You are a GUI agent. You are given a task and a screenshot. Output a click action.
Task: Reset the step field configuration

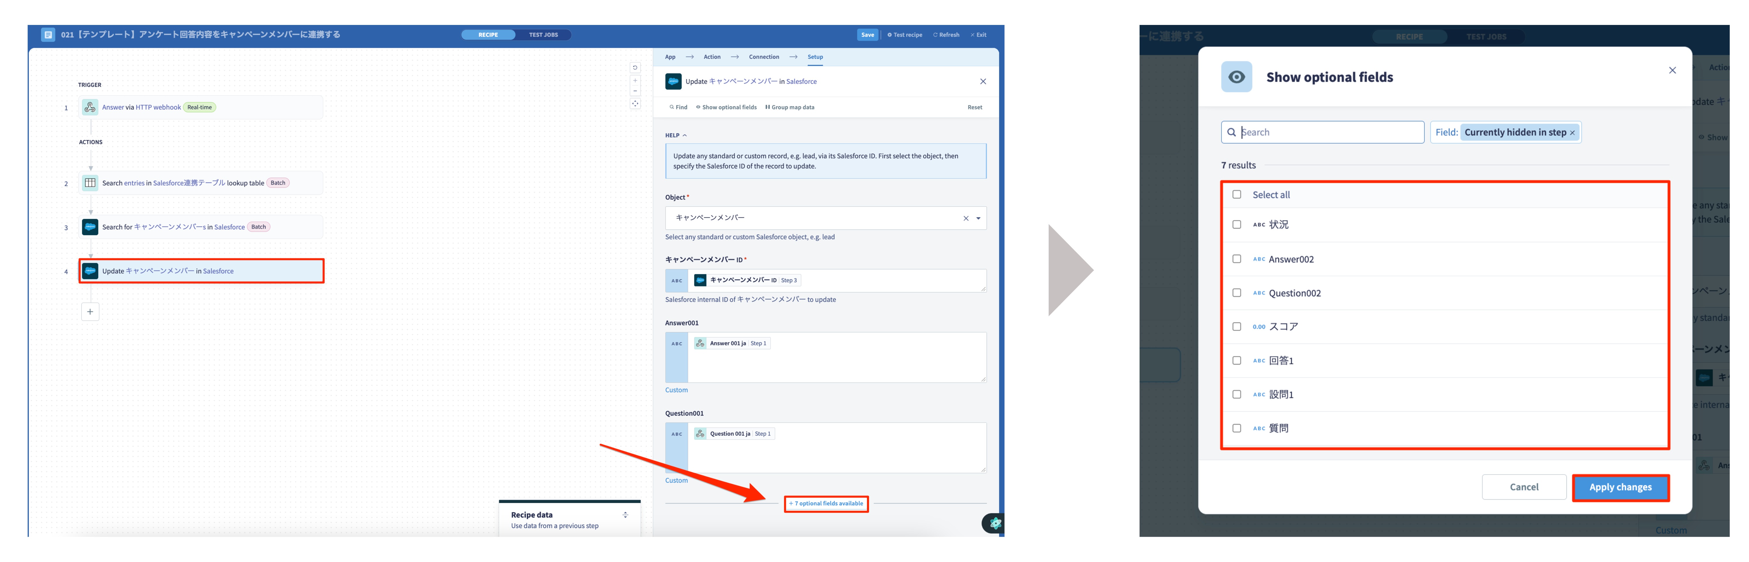tap(974, 107)
